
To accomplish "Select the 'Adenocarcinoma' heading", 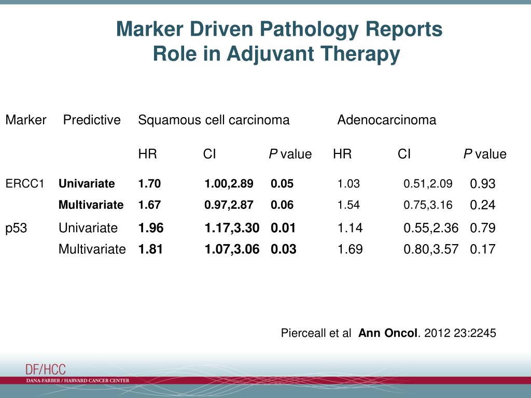I will click(x=387, y=120).
